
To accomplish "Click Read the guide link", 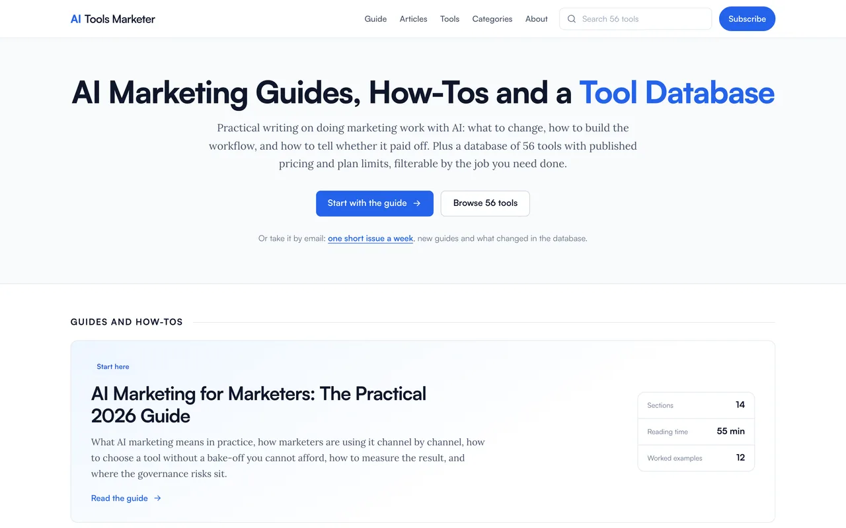I will [126, 498].
